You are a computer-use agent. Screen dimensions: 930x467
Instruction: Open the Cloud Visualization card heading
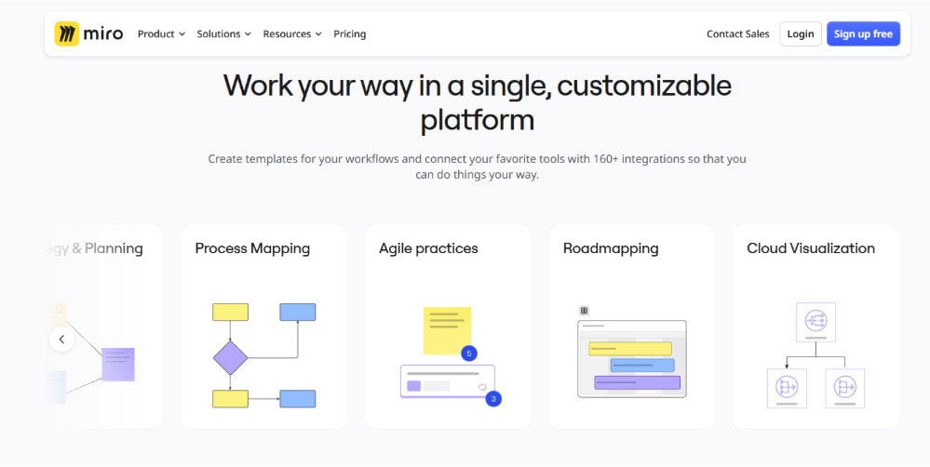pyautogui.click(x=811, y=248)
